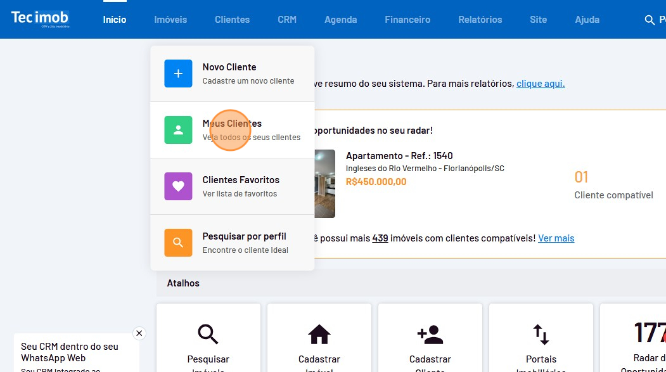Screen dimensions: 666x372
Task: Click the arrows Portais Imobiliários shortcut icon
Action: pyautogui.click(x=541, y=333)
